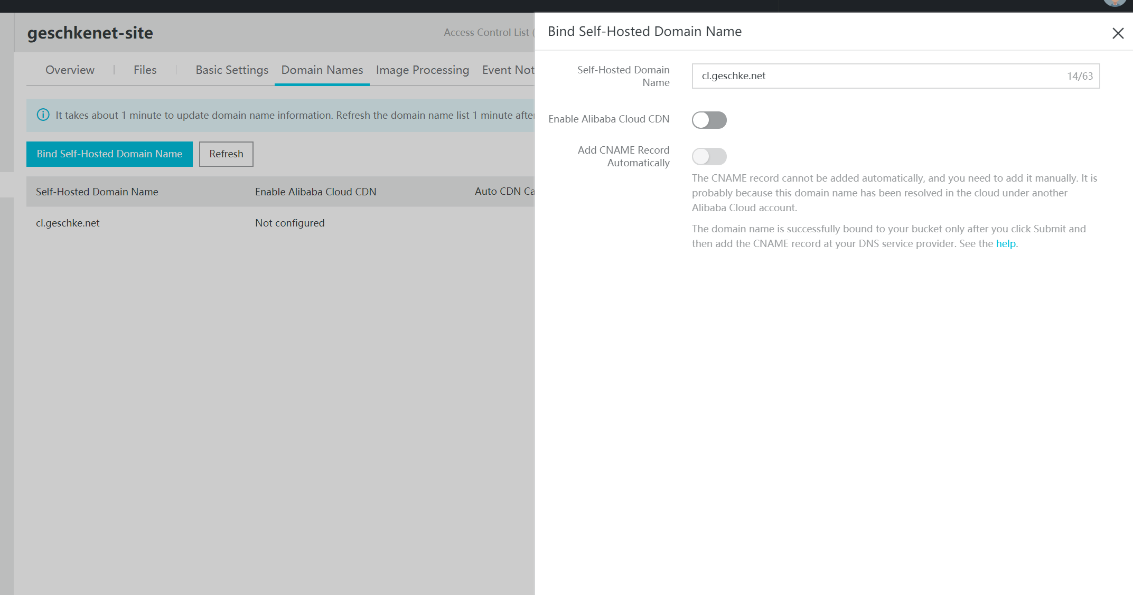Viewport: 1133px width, 595px height.
Task: Click the geschkenet-site bucket title
Action: tap(90, 33)
